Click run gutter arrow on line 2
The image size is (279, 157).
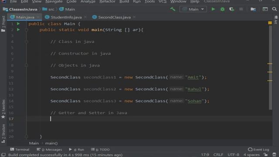click(x=18, y=30)
